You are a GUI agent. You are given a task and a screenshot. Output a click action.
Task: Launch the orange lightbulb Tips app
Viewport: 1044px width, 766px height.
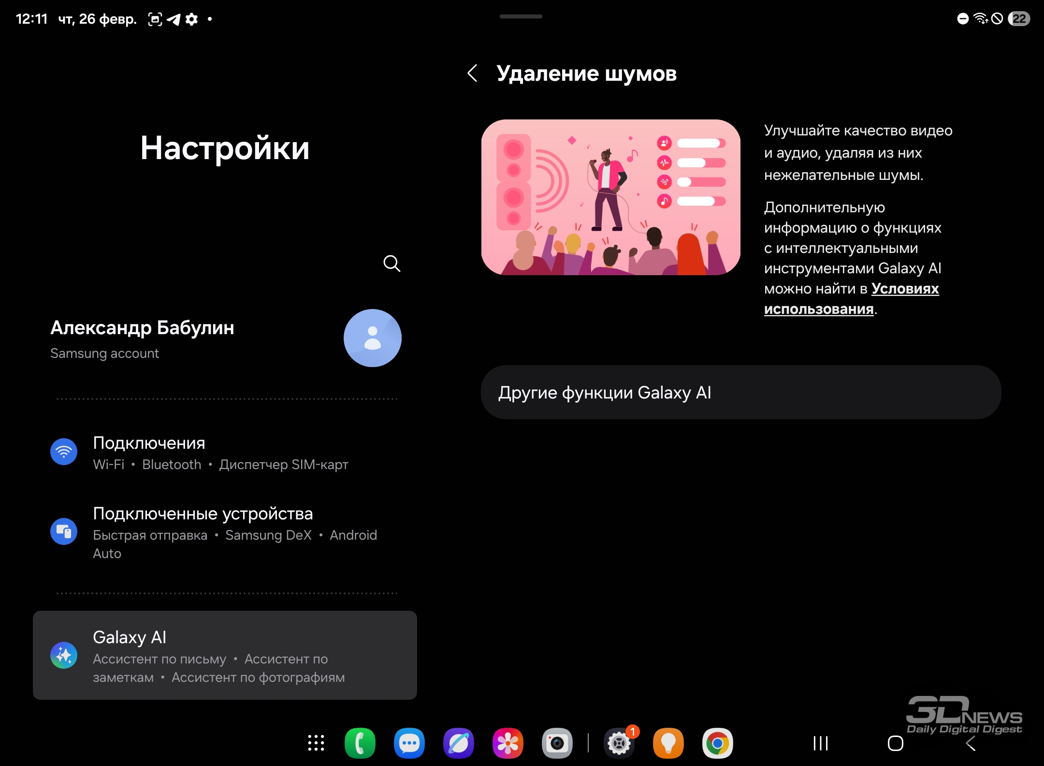pyautogui.click(x=668, y=743)
